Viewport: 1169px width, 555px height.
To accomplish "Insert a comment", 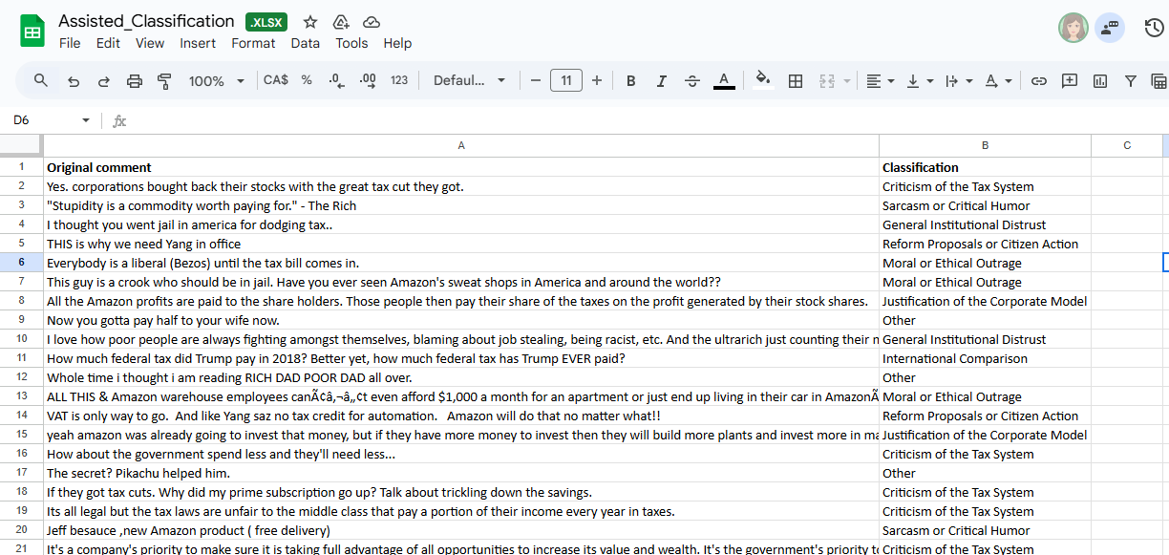I will pyautogui.click(x=1070, y=81).
